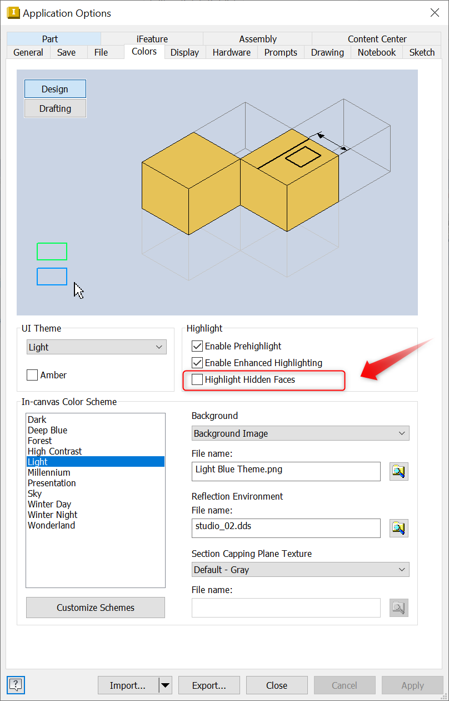Switch to the Display tab
The height and width of the screenshot is (701, 449).
click(184, 52)
